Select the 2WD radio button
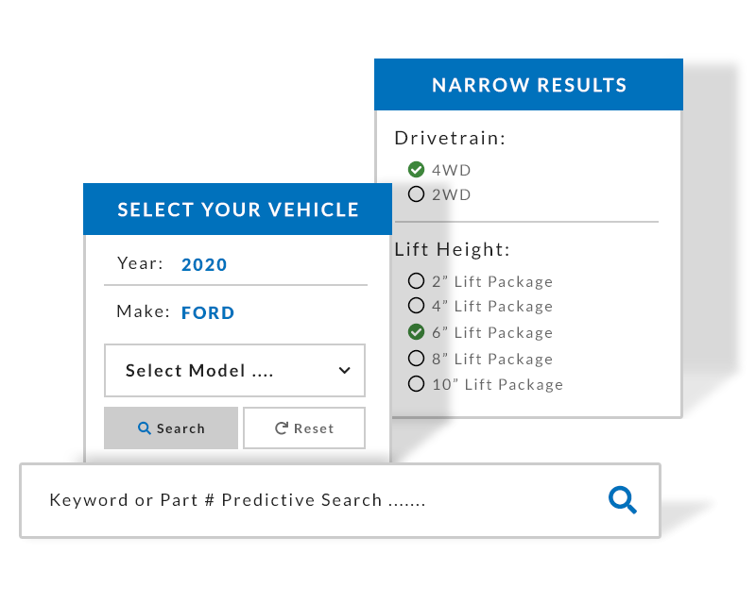The width and height of the screenshot is (756, 604). 416,194
